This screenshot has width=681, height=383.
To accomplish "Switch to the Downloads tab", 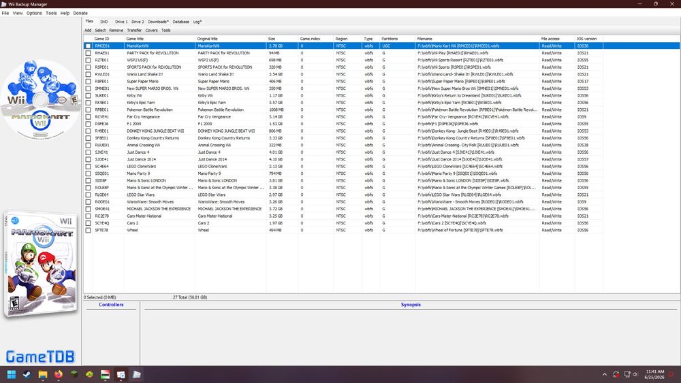I will pos(158,22).
